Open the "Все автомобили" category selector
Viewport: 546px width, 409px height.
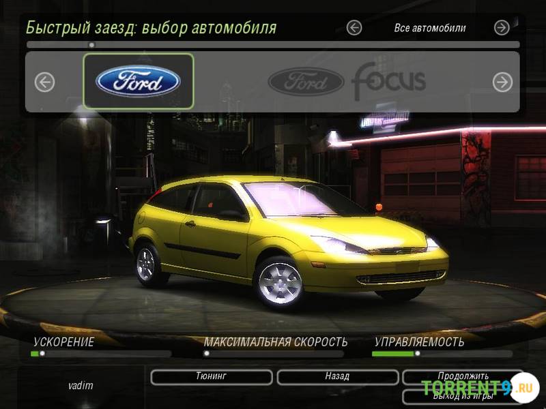click(x=430, y=28)
